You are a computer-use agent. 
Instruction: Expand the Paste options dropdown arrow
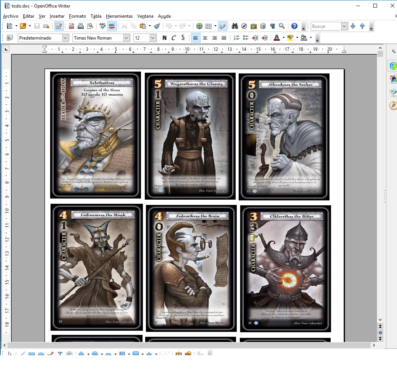click(150, 26)
